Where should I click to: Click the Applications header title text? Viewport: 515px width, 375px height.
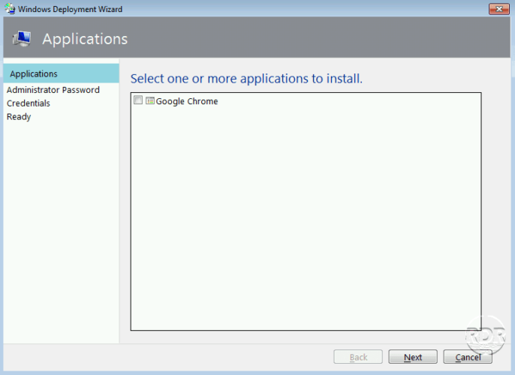[x=85, y=39]
